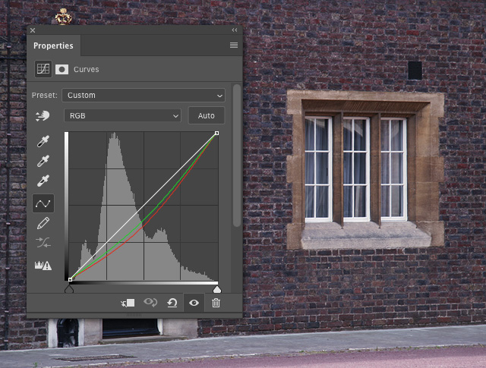Screen dimensions: 486x368
Task: Select the gray point eyedropper
Action: click(x=43, y=162)
